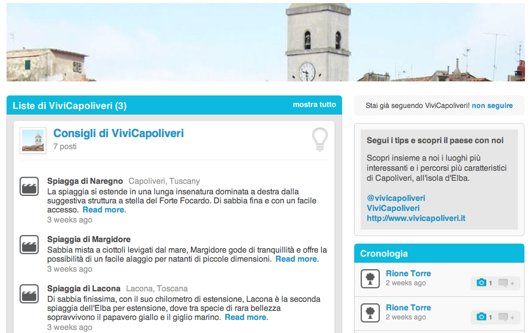Screen dimensions: 532x333
Task: Click 'Capoliveri, Tuscany' location text
Action: pos(164,181)
